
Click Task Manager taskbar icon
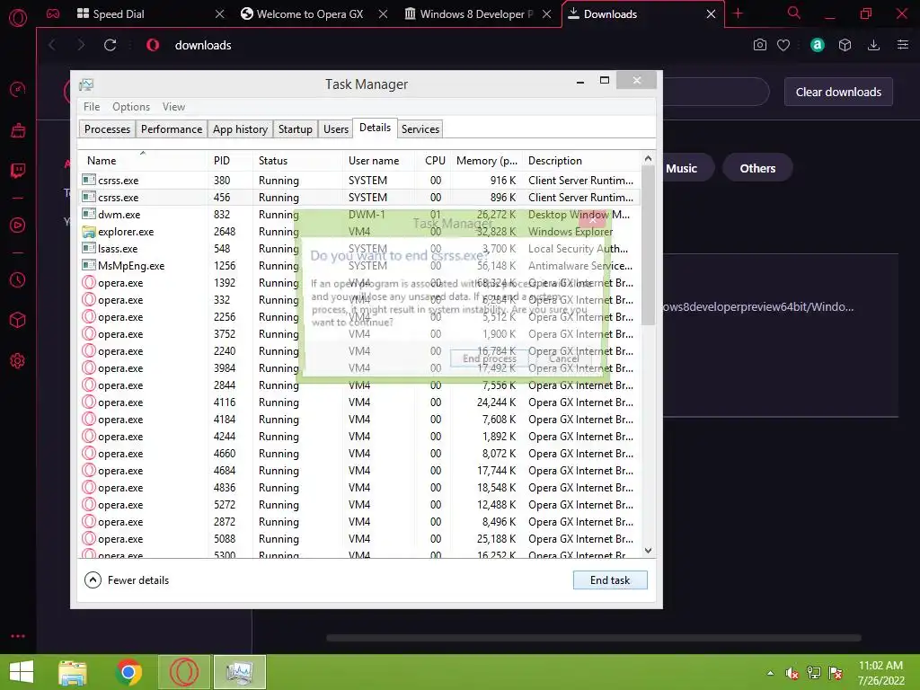click(x=239, y=672)
